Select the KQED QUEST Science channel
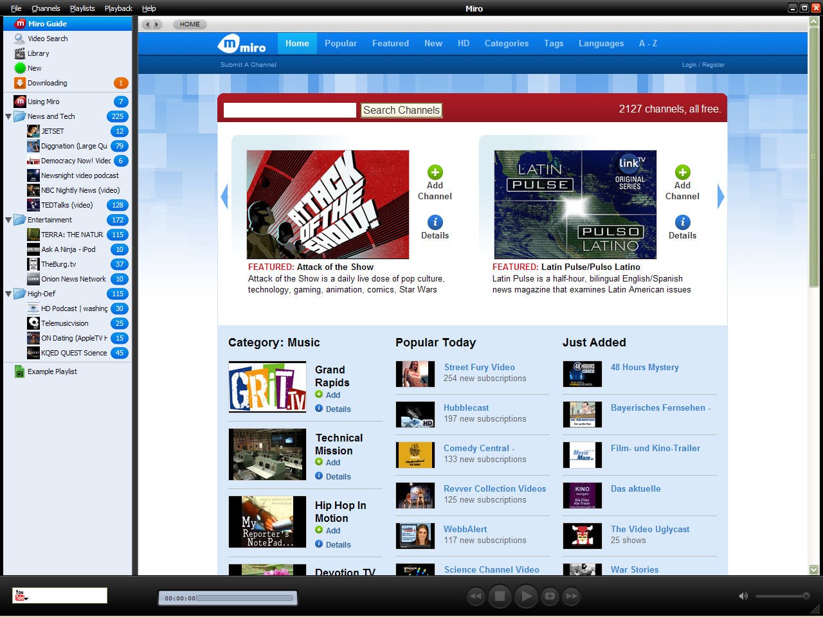This screenshot has width=823, height=617. (68, 353)
